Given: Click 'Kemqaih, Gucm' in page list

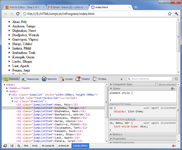Looking at the screenshot, I should coord(23,57).
